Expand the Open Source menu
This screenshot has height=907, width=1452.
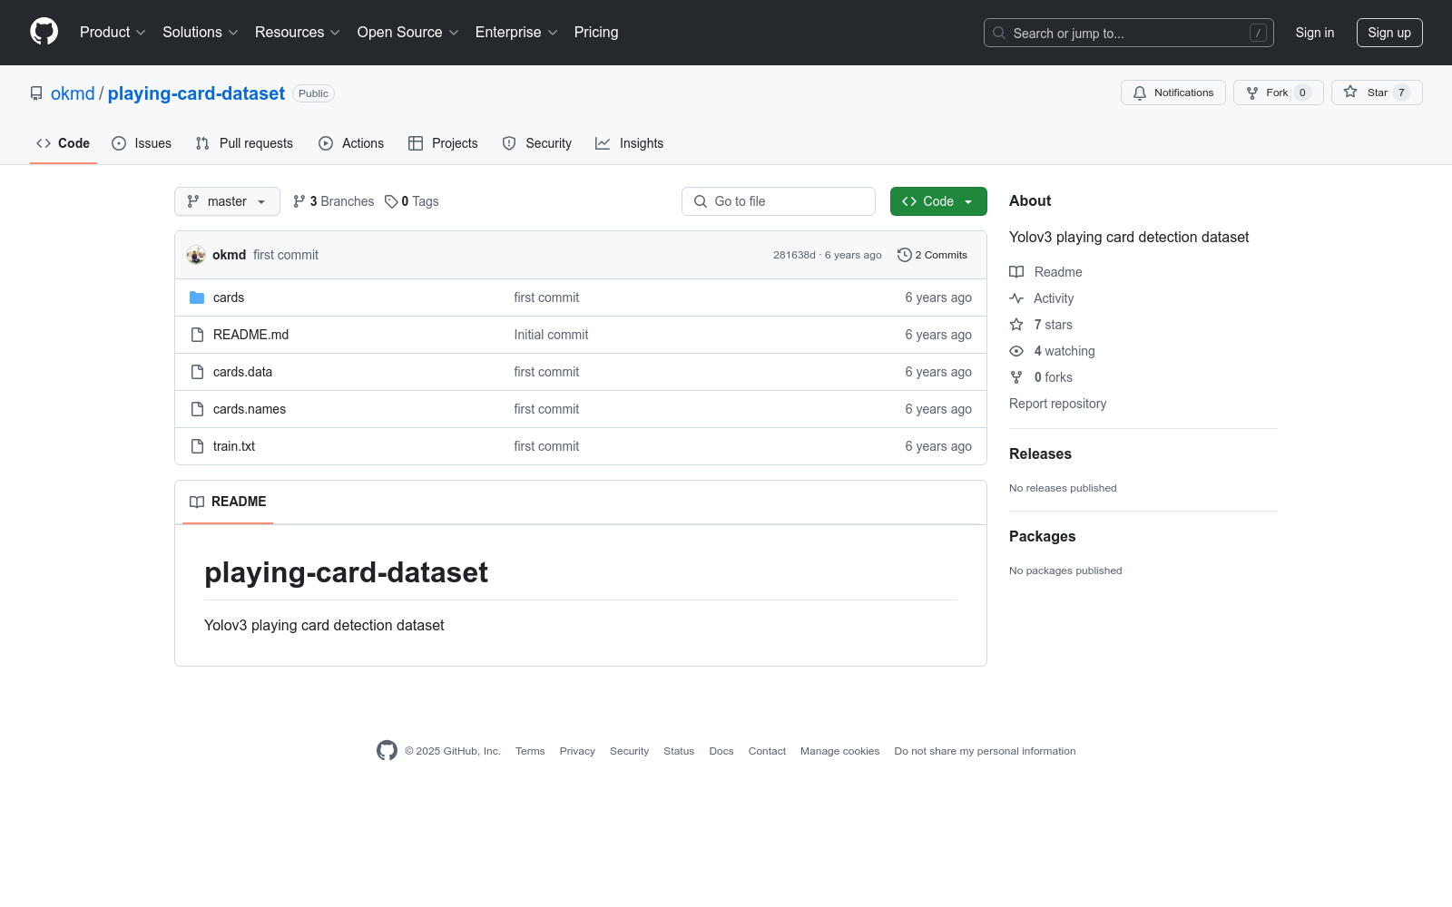(x=408, y=32)
